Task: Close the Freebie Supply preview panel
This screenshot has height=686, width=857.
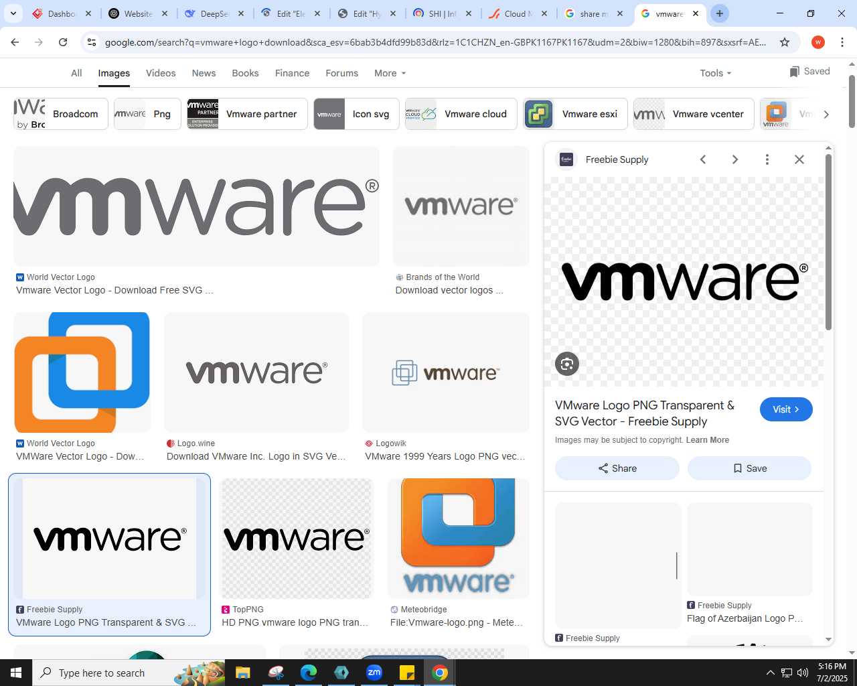Action: [799, 159]
